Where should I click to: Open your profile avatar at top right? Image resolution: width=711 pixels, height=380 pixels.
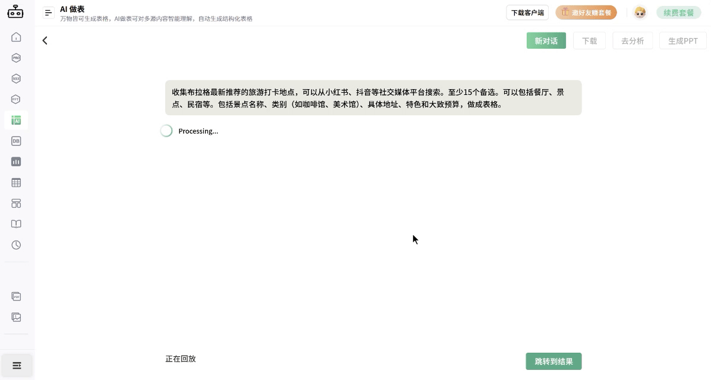(640, 12)
